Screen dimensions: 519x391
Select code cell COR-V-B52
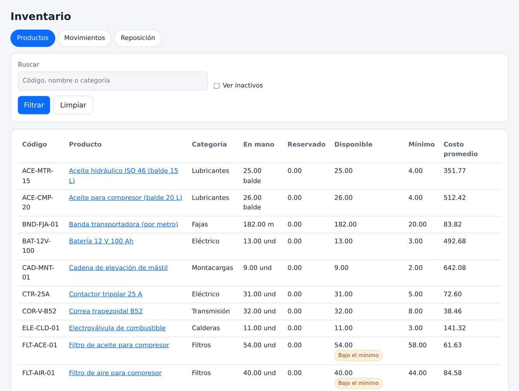click(x=39, y=311)
